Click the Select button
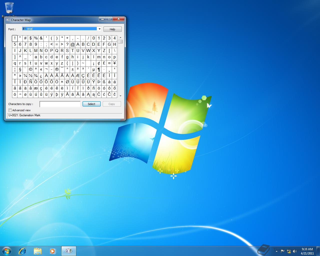This screenshot has width=320, height=256. (x=91, y=104)
